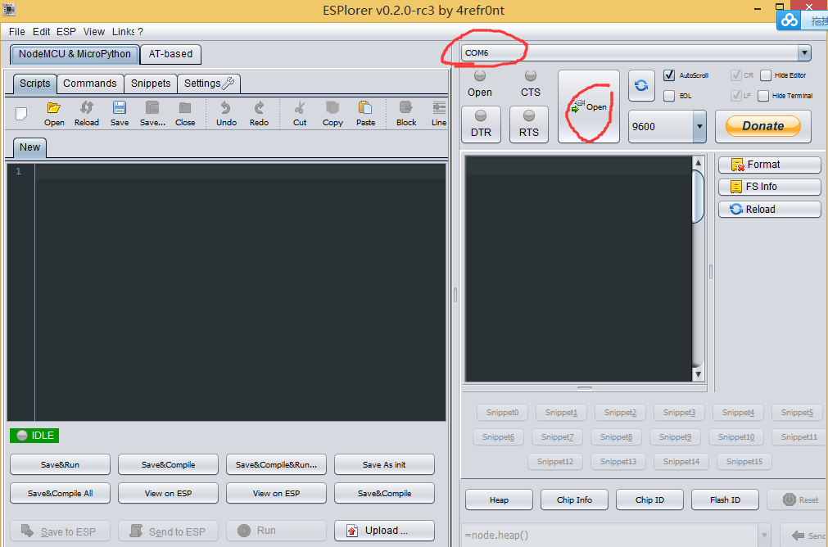This screenshot has width=828, height=547.
Task: Expand the command history dropdown arrow
Action: [764, 535]
